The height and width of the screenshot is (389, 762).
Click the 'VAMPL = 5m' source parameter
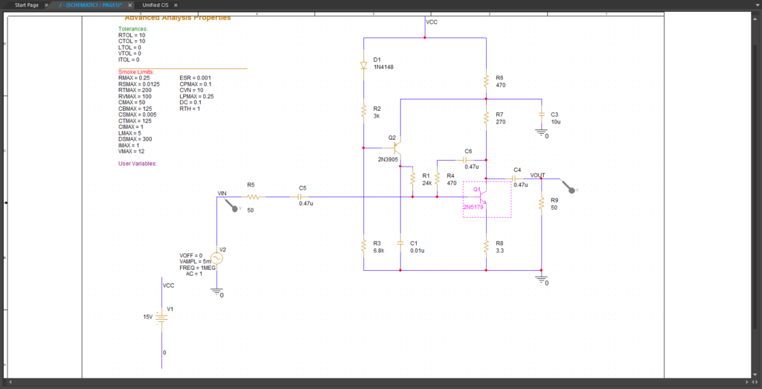(196, 261)
